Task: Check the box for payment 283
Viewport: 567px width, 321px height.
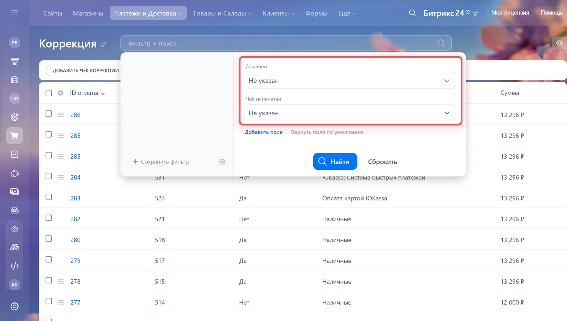Action: point(49,197)
